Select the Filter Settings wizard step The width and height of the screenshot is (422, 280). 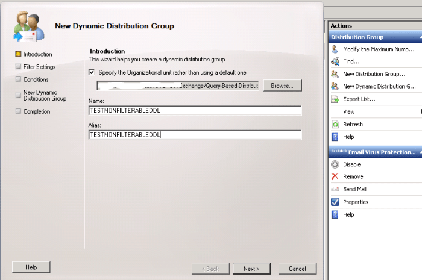(39, 67)
